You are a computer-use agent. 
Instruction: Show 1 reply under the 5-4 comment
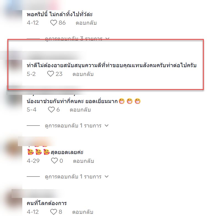(x=73, y=126)
